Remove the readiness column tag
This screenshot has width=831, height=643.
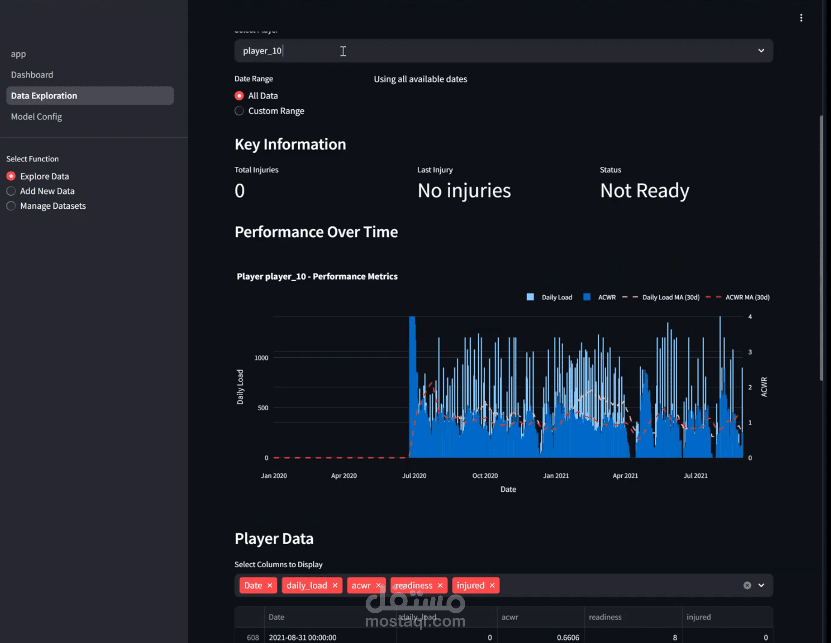(440, 585)
